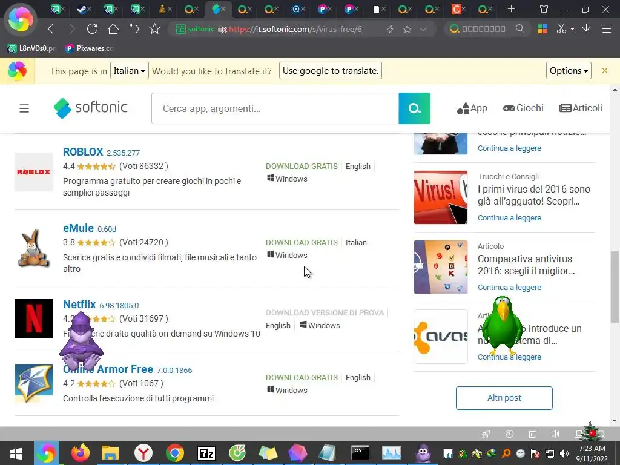Open the App menu item
The height and width of the screenshot is (465, 620).
(x=472, y=108)
